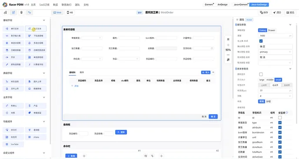Add the 计算值字段 computed field component

36,64
